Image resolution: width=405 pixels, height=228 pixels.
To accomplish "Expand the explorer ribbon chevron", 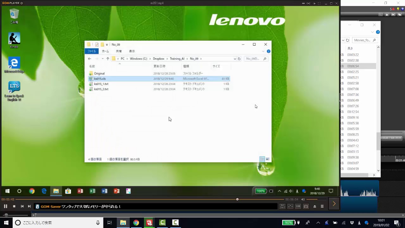I will 373,32.
